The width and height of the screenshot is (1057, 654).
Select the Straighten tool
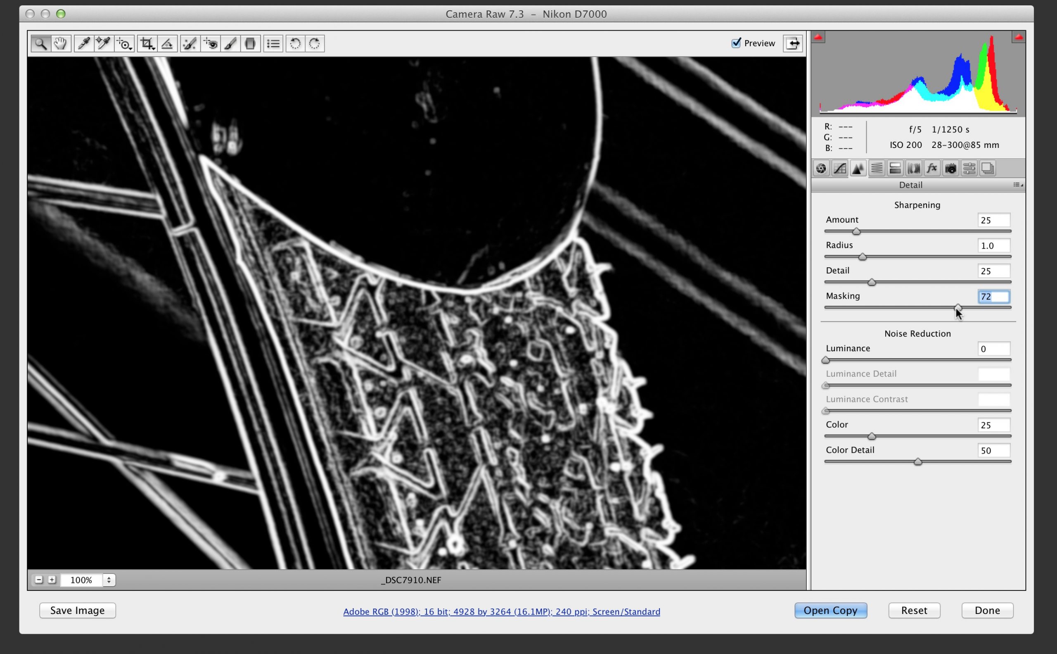pyautogui.click(x=167, y=44)
